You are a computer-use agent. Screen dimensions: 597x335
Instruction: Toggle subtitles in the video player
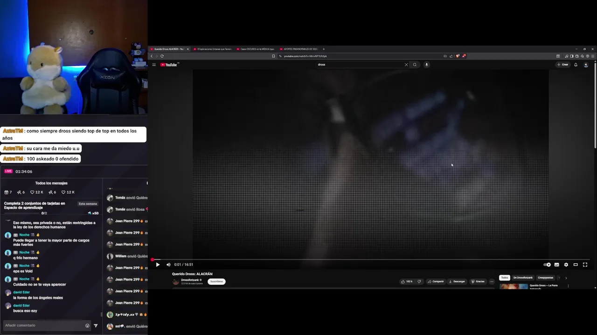click(x=556, y=265)
